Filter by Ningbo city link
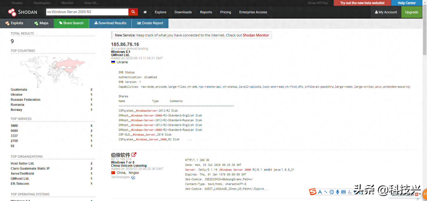Viewport: 427px width, 201px height. pyautogui.click(x=134, y=173)
